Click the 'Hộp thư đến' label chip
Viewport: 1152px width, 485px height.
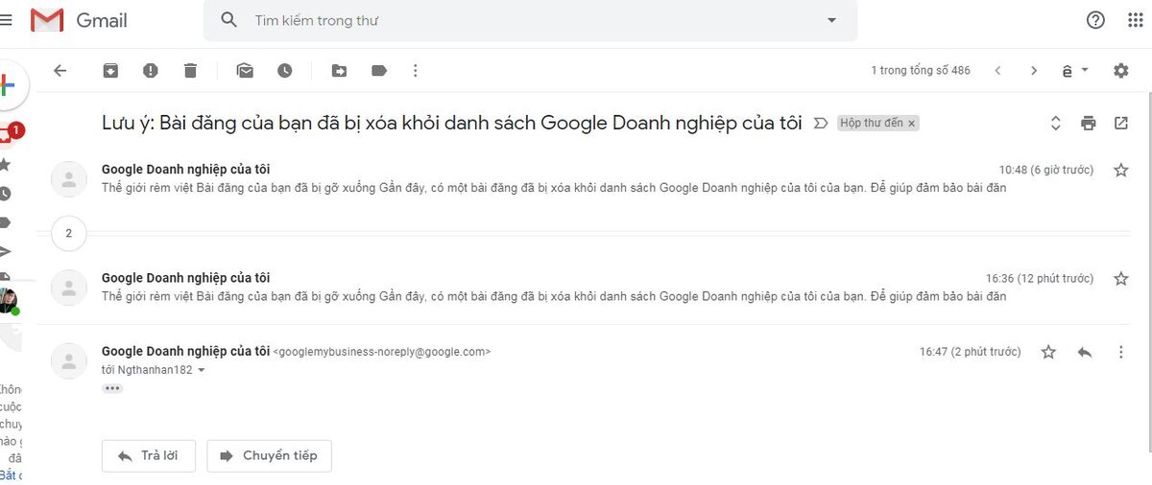(872, 123)
